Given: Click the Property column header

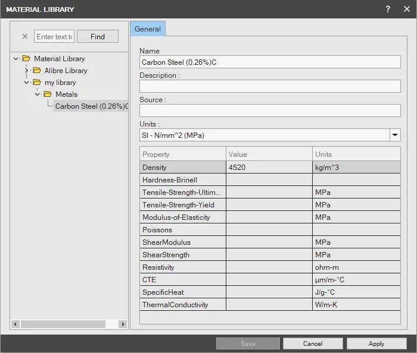Looking at the screenshot, I should [x=183, y=154].
